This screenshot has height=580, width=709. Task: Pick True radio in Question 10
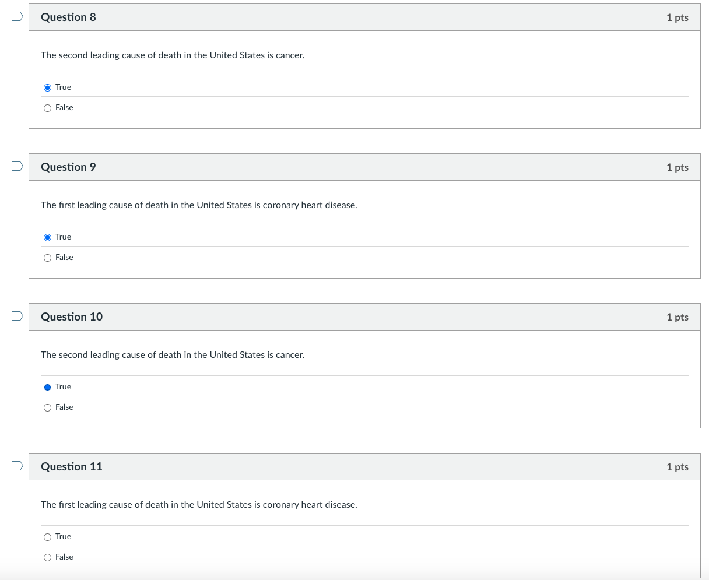click(x=48, y=387)
